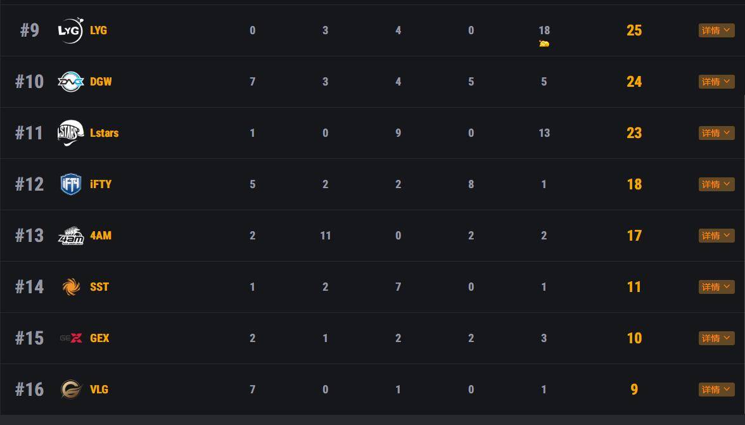745x425 pixels.
Task: Click the DGW team logo
Action: [70, 82]
